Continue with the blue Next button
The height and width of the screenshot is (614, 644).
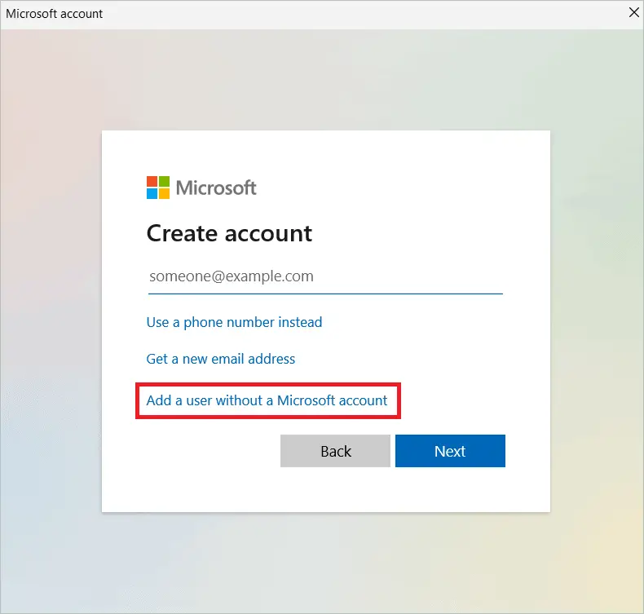coord(450,451)
